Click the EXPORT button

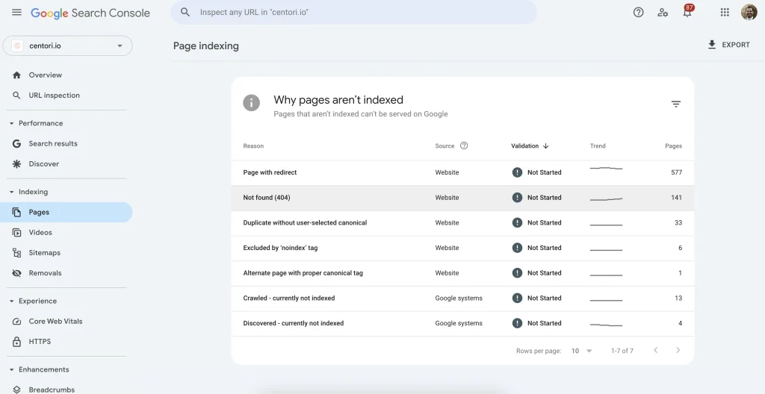click(x=728, y=45)
